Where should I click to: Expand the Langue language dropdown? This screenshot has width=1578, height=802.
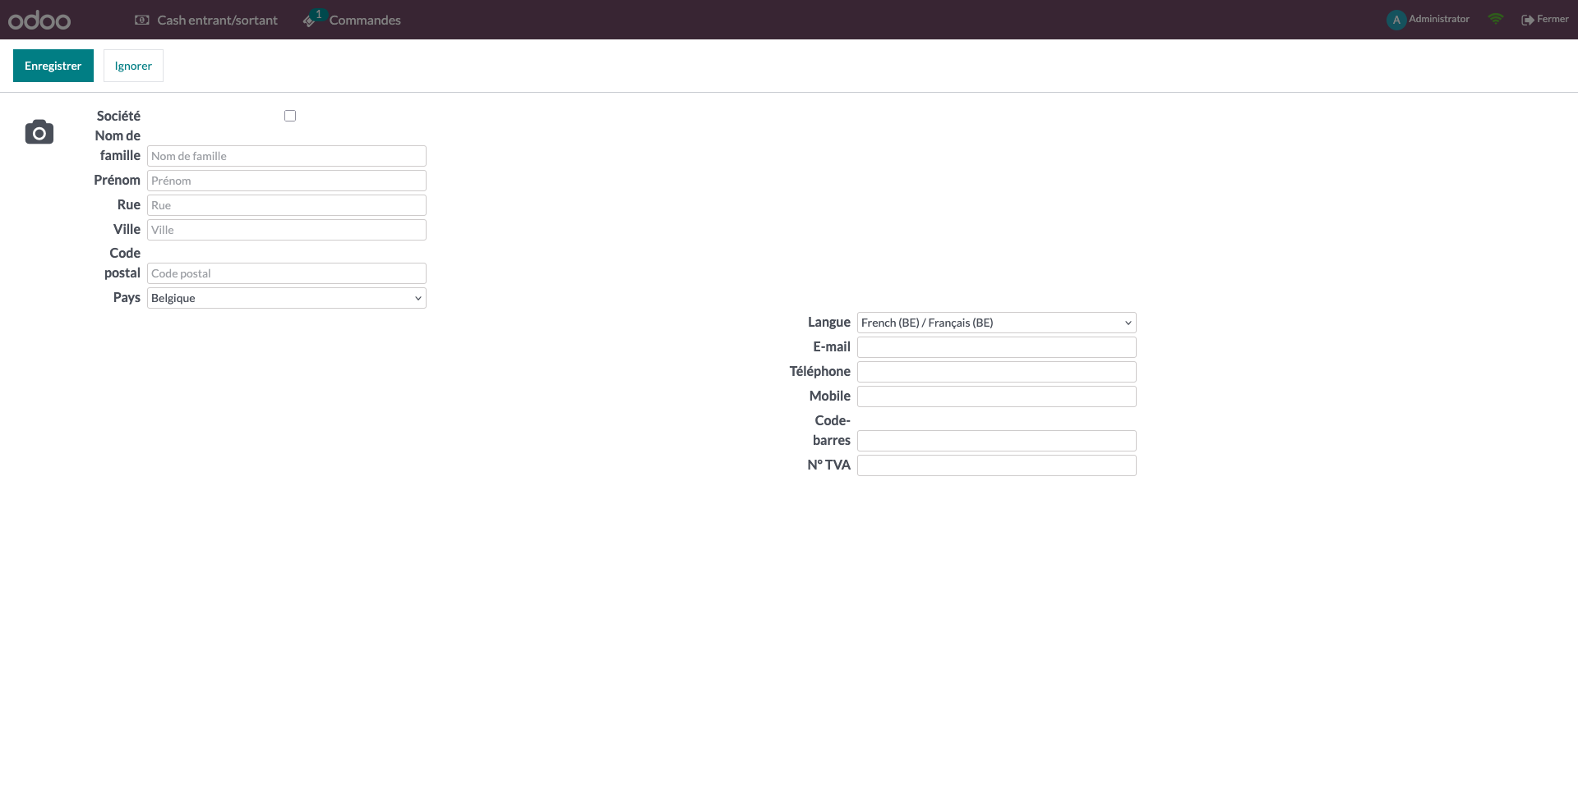coord(996,323)
